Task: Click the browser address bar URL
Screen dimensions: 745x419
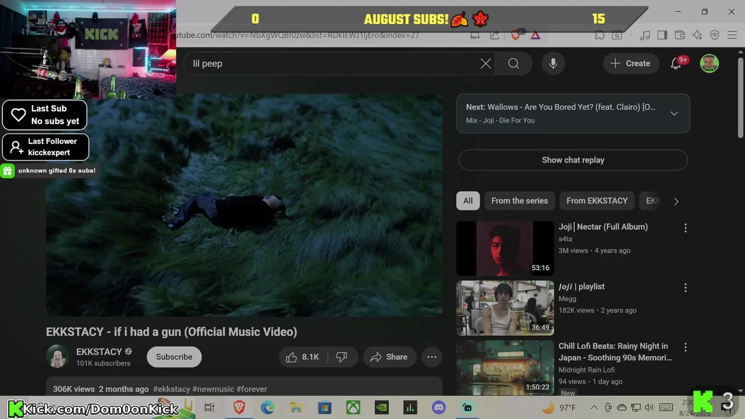Action: click(297, 35)
